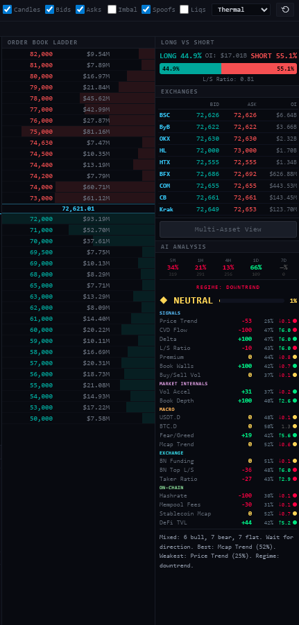Click the Mempool Fees row
This screenshot has width=299, height=625.
click(228, 504)
